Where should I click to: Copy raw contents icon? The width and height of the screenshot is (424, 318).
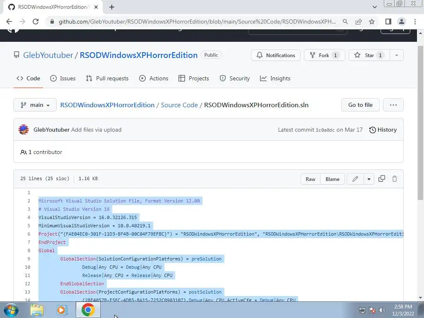click(x=381, y=179)
